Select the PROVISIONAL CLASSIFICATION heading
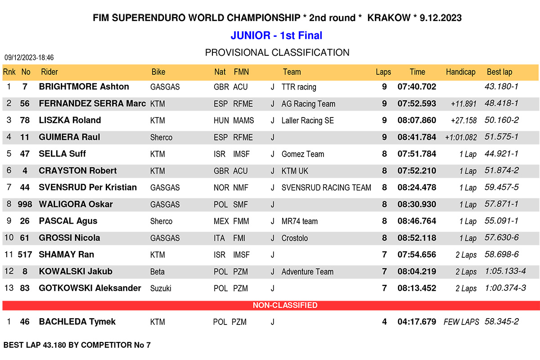 277,53
